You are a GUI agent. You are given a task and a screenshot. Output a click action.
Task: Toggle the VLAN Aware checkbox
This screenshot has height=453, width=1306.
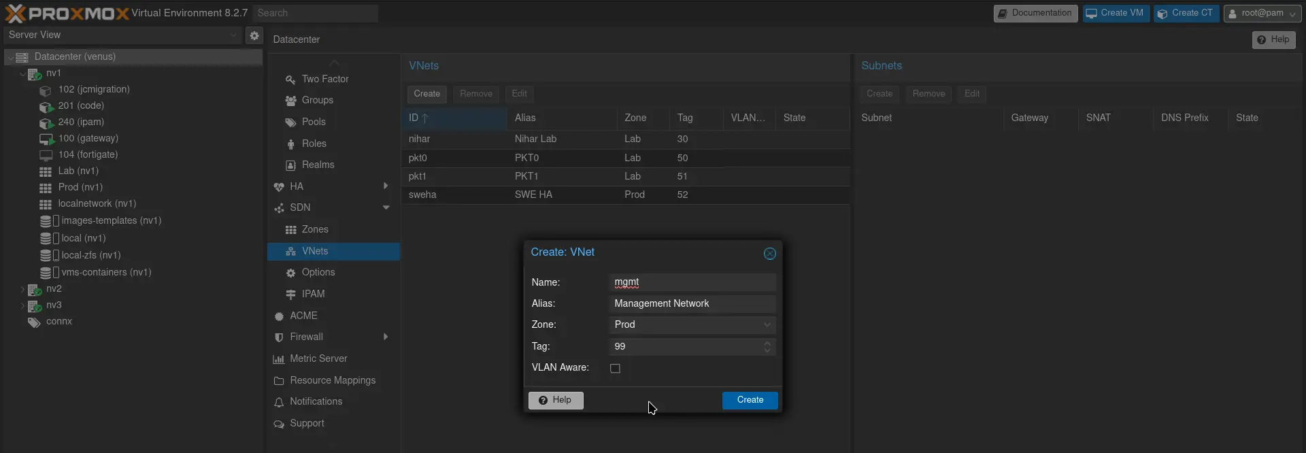click(615, 368)
